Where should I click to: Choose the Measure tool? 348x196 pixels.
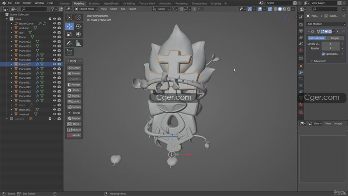(x=78, y=43)
